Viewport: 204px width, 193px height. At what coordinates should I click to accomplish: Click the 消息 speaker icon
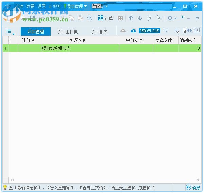188,188
